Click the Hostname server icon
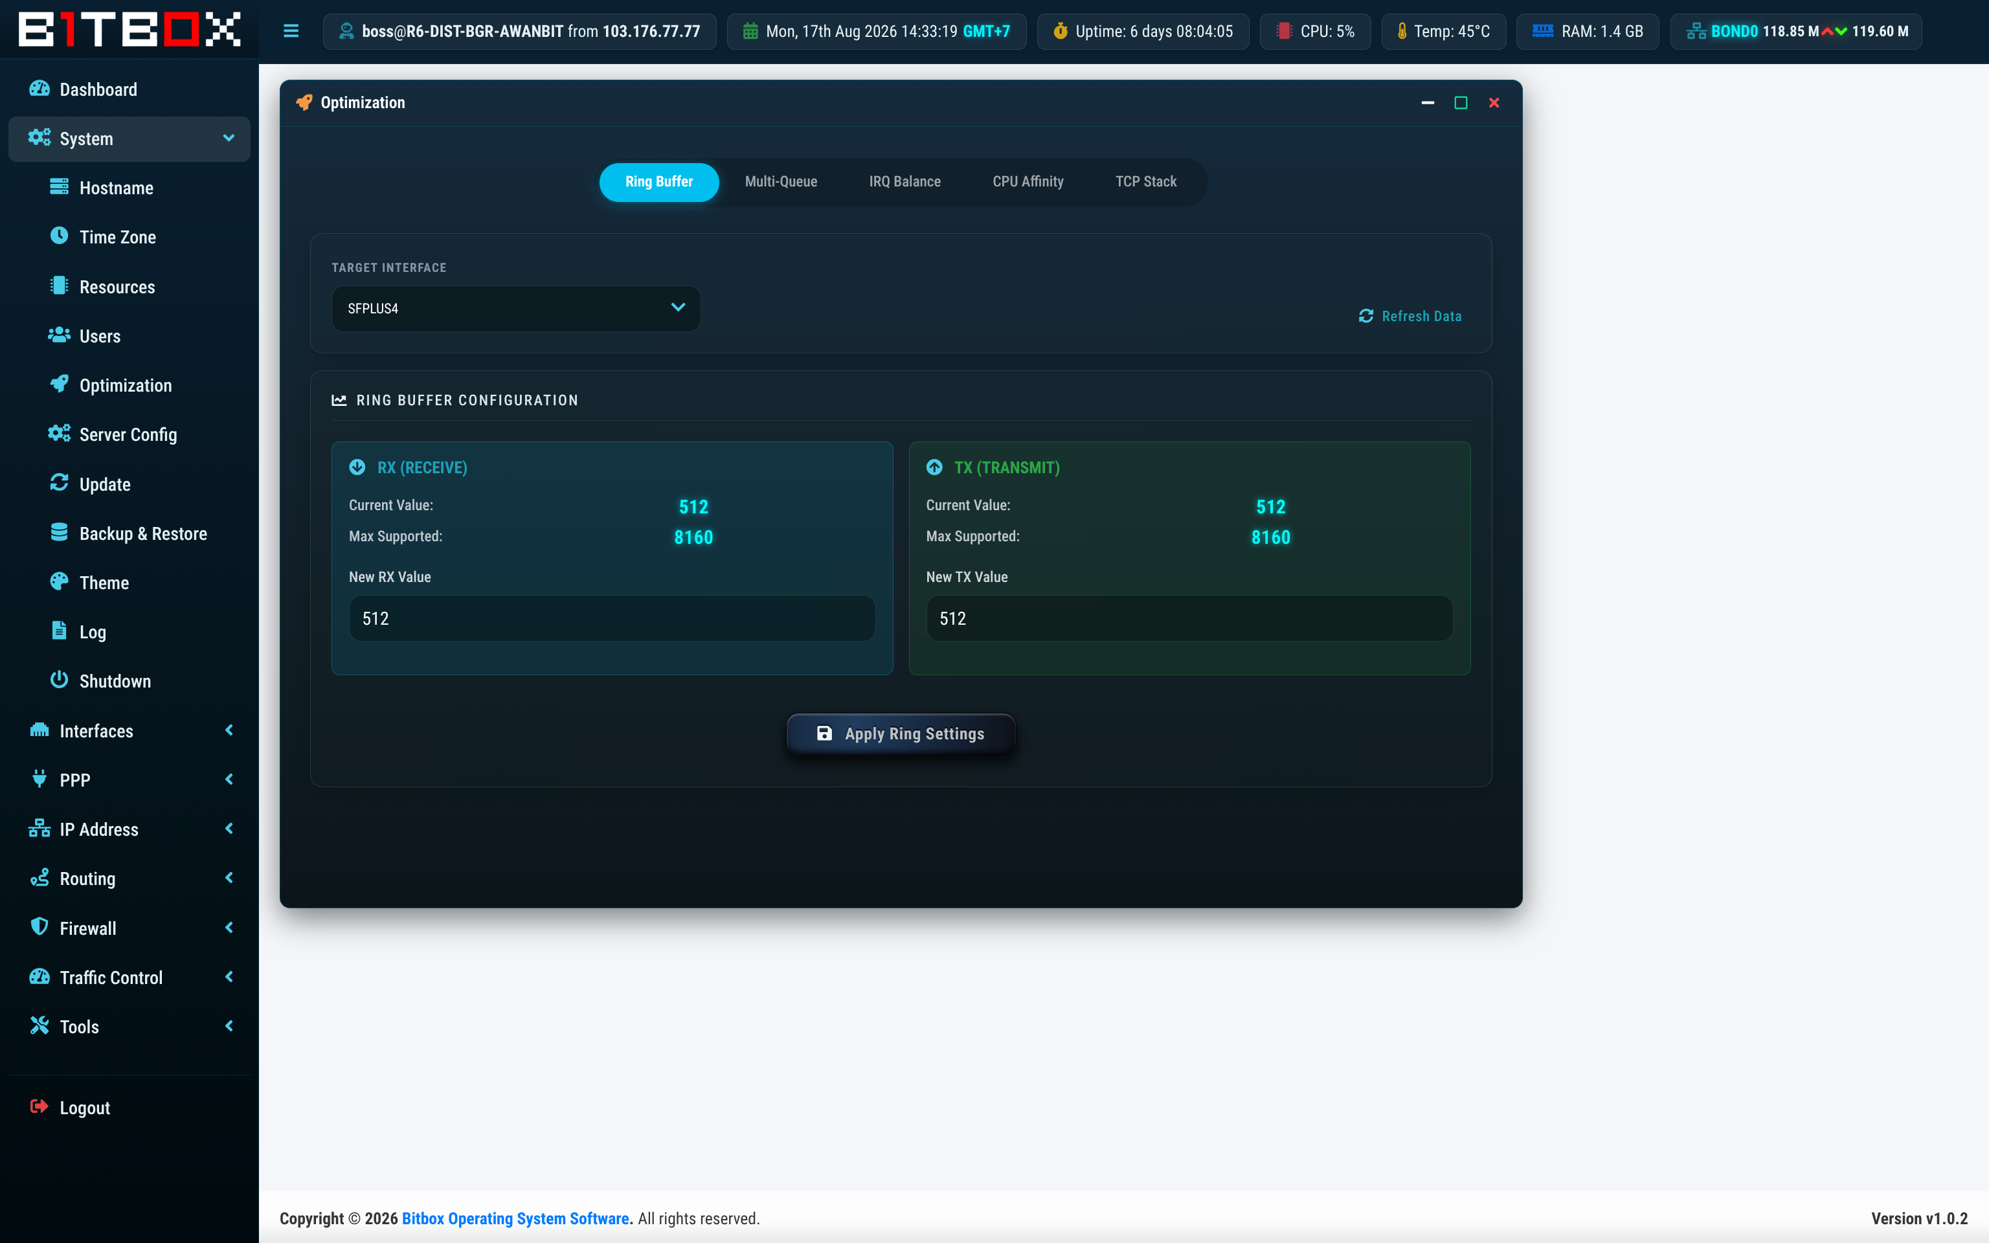1989x1243 pixels. pos(59,186)
